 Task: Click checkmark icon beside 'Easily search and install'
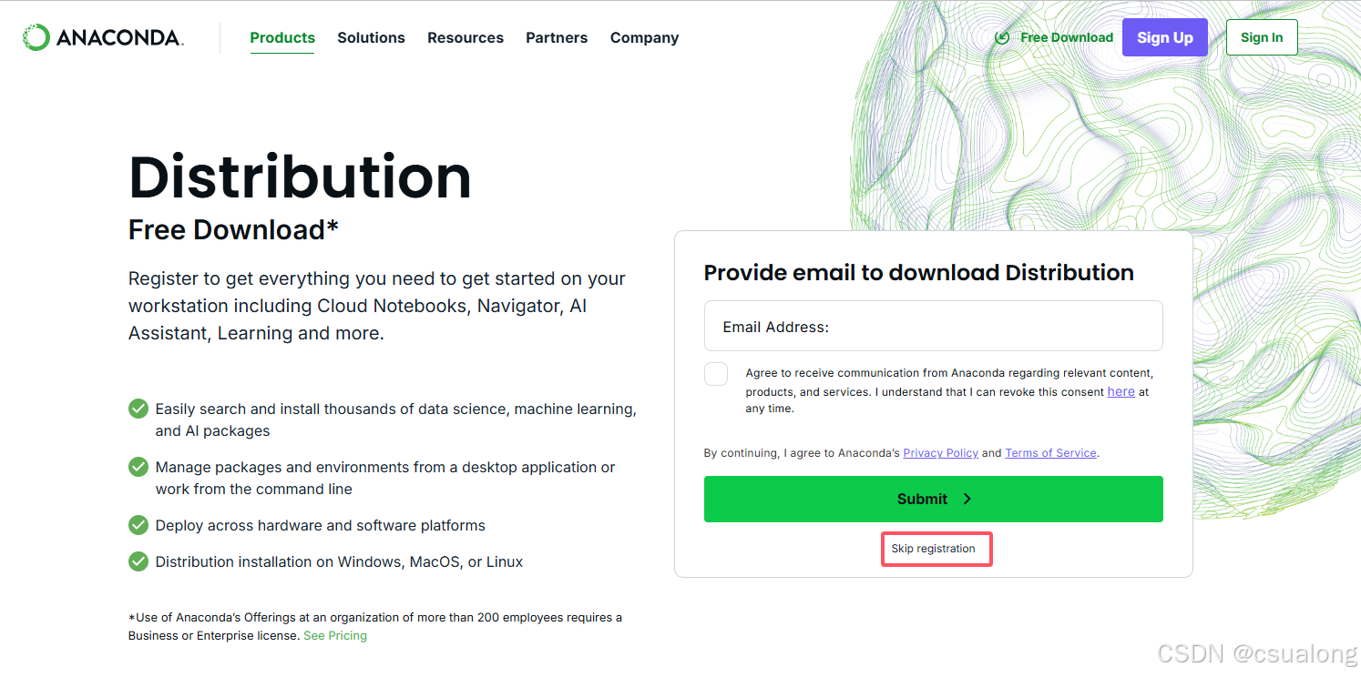pyautogui.click(x=138, y=409)
